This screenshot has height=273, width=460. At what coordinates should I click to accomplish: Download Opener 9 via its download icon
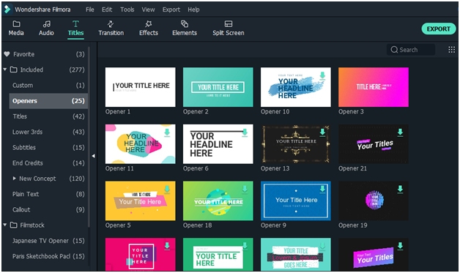tap(322, 190)
